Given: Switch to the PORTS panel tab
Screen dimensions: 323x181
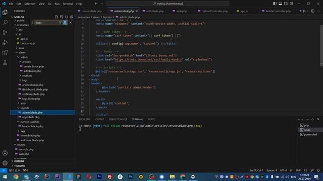Looking at the screenshot, I should [x=151, y=119].
